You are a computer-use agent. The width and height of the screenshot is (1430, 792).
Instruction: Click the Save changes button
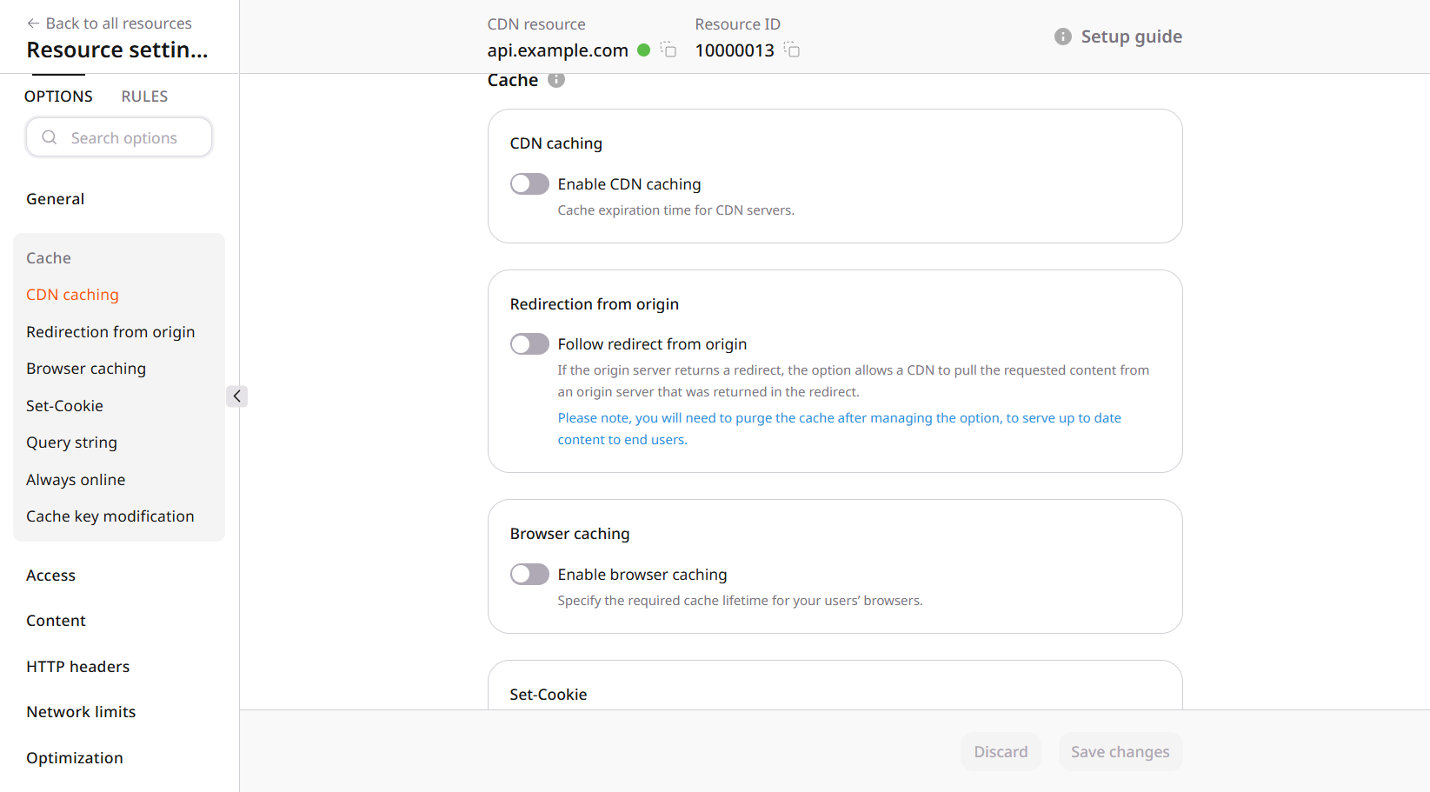click(x=1121, y=752)
